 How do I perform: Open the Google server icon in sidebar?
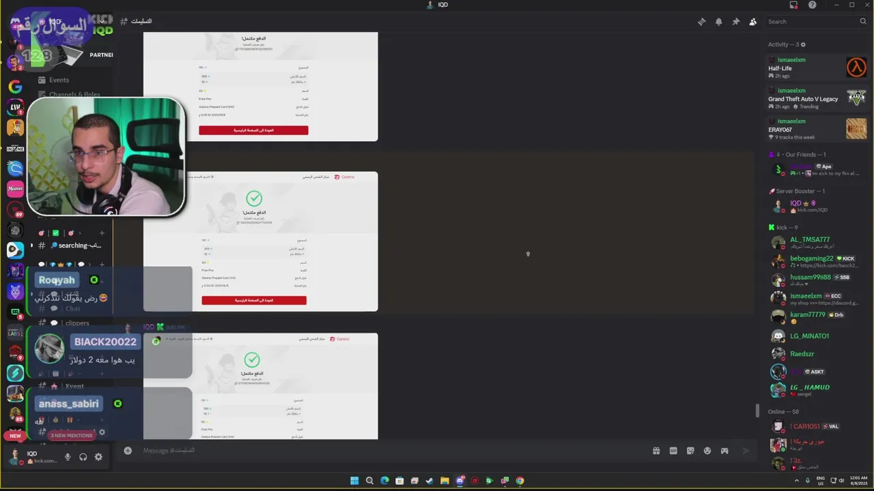[15, 87]
